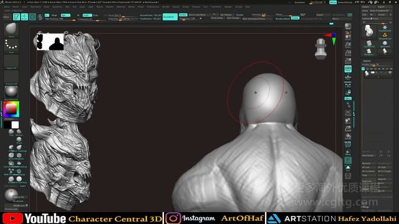Screen dimensions: 399x224
Task: Open the stroke type picker with dots
Action: [x=11, y=45]
